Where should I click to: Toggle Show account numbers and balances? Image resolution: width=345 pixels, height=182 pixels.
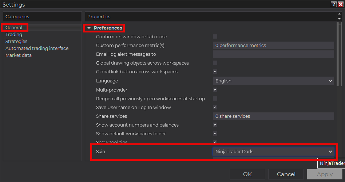point(215,125)
